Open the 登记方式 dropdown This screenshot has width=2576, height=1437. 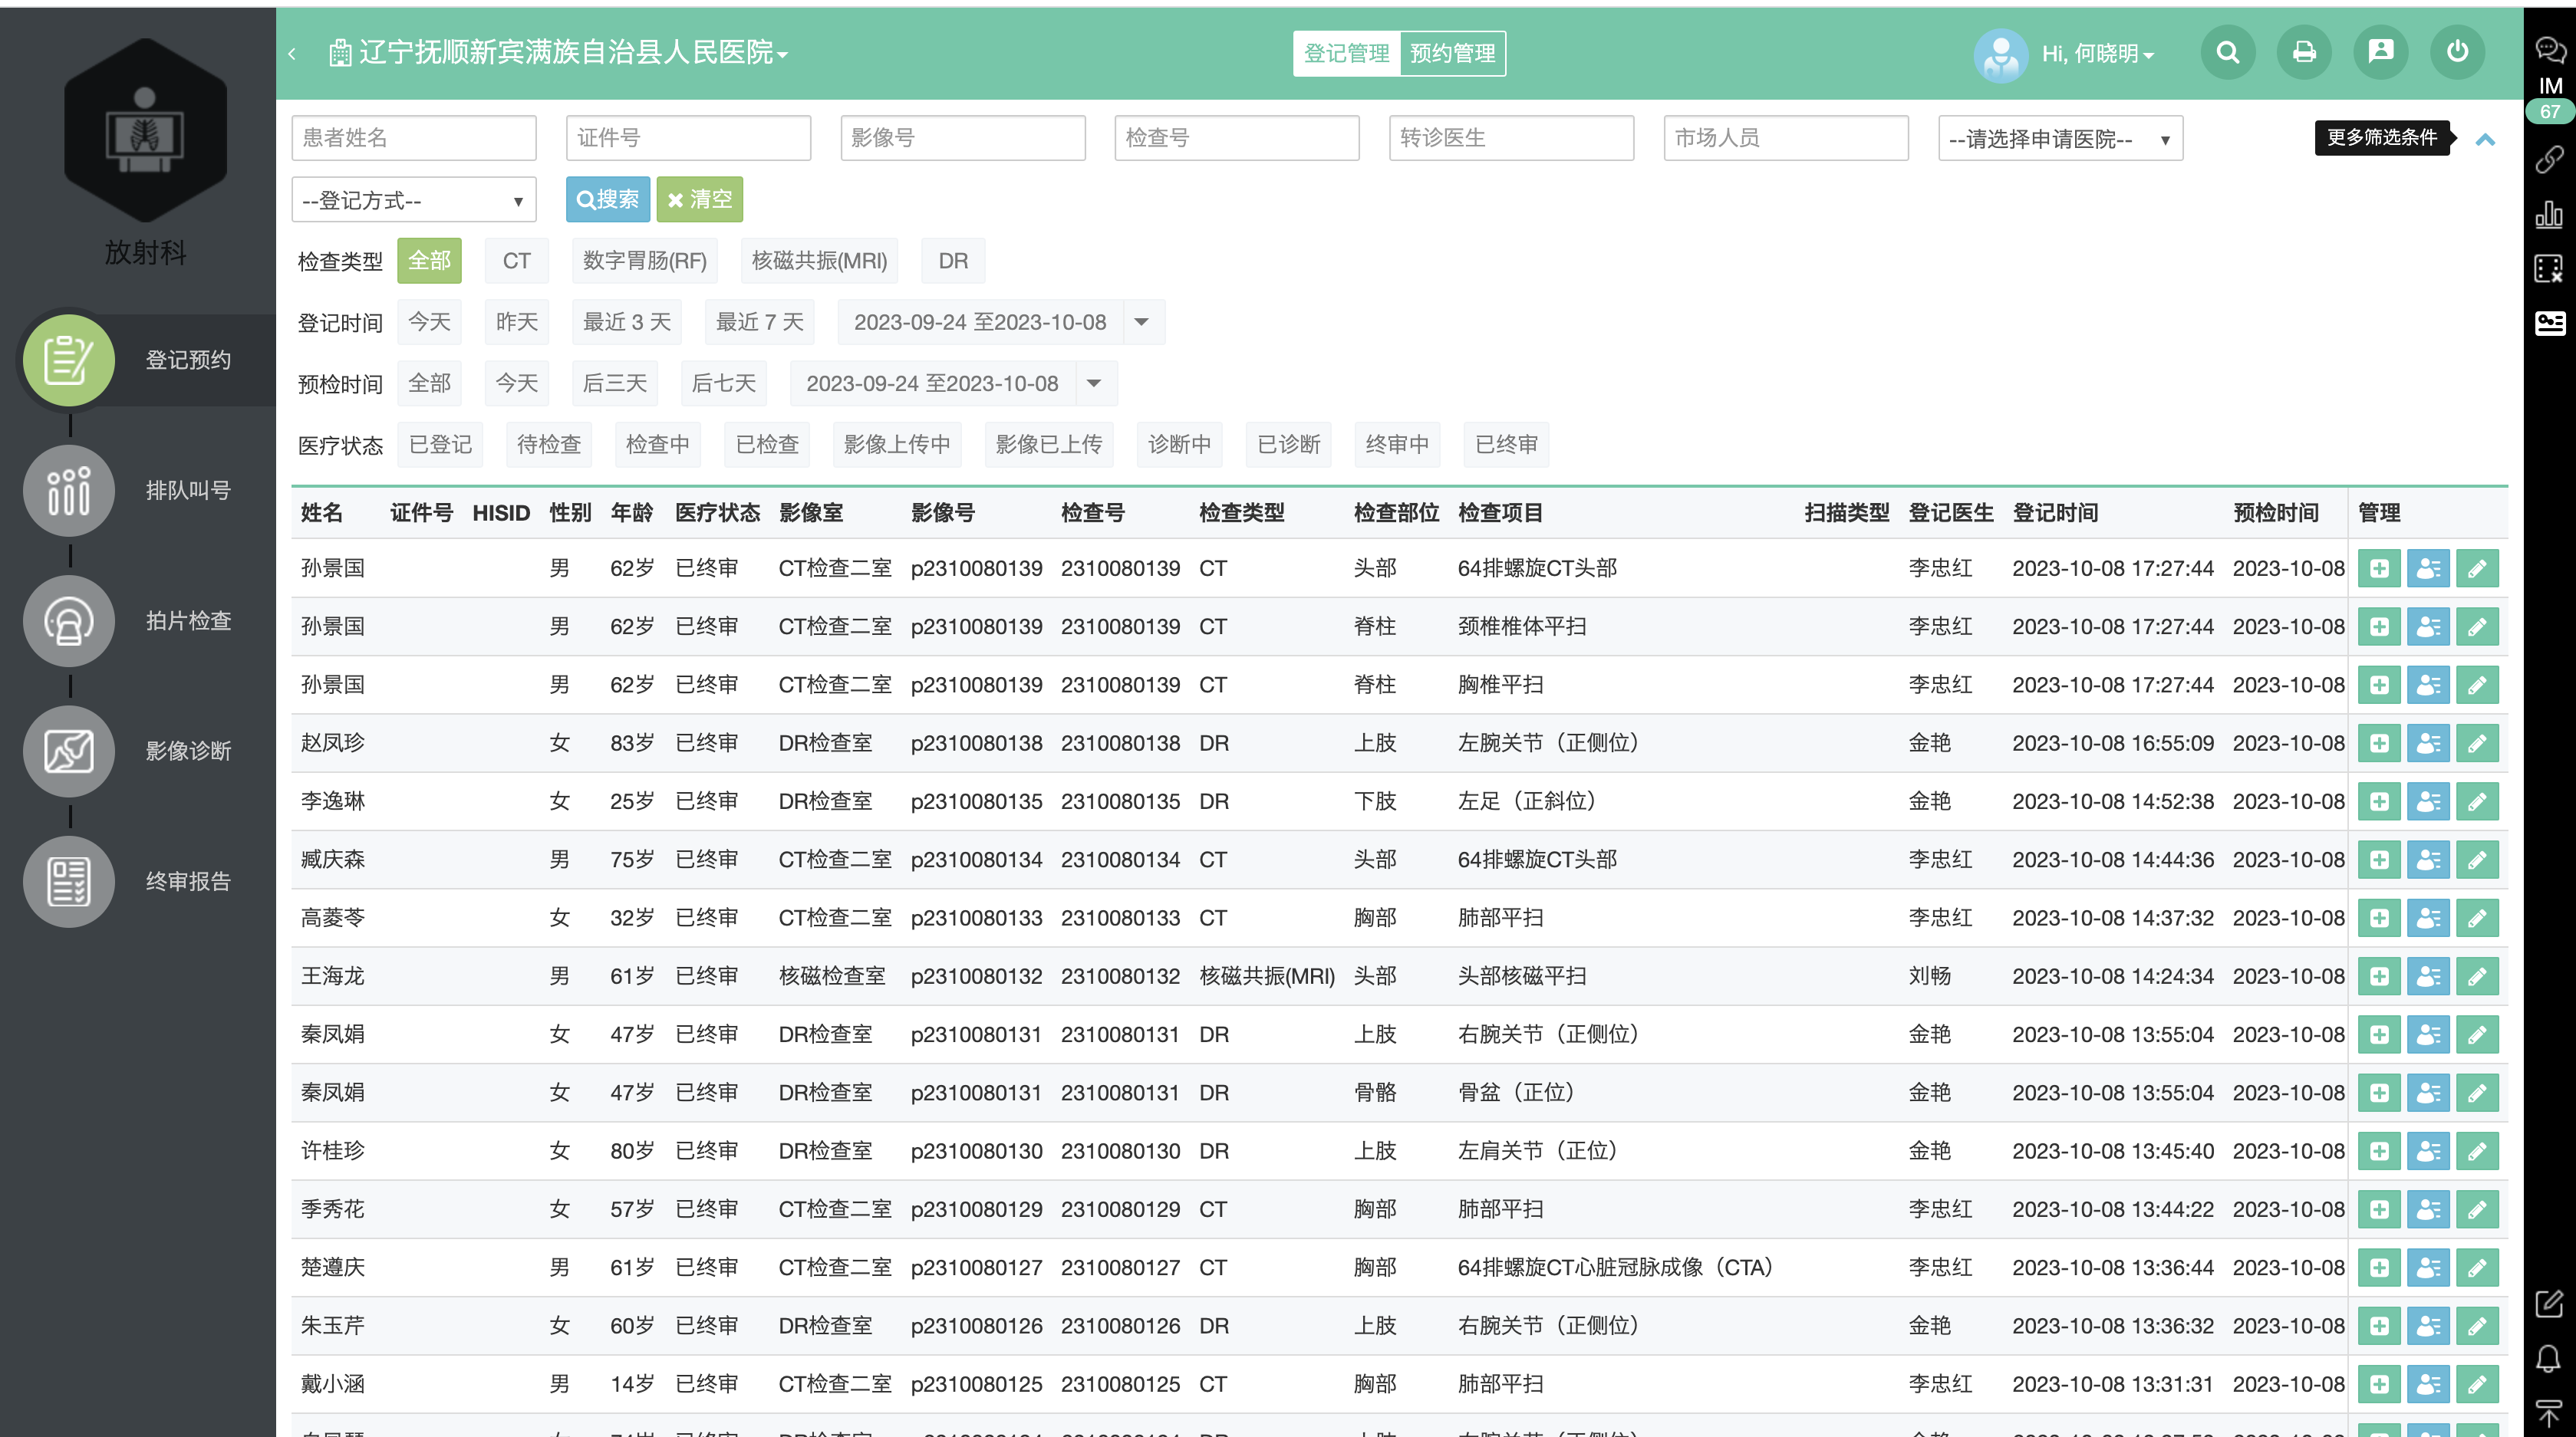414,200
